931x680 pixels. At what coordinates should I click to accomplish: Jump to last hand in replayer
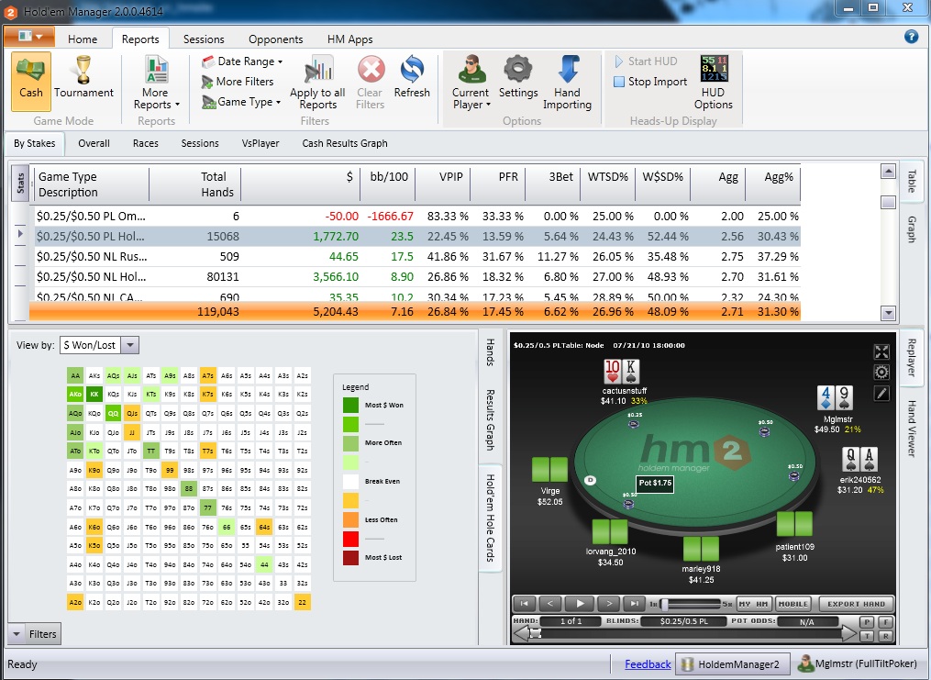[634, 604]
